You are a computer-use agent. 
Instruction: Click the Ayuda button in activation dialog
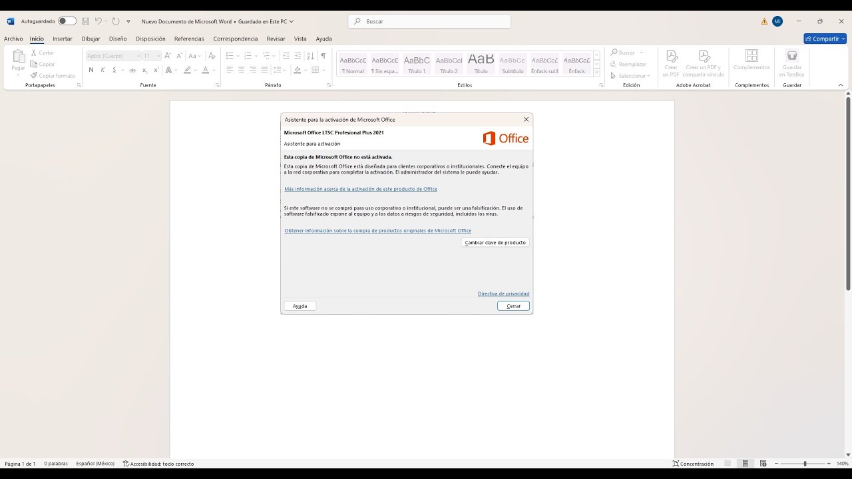(300, 306)
